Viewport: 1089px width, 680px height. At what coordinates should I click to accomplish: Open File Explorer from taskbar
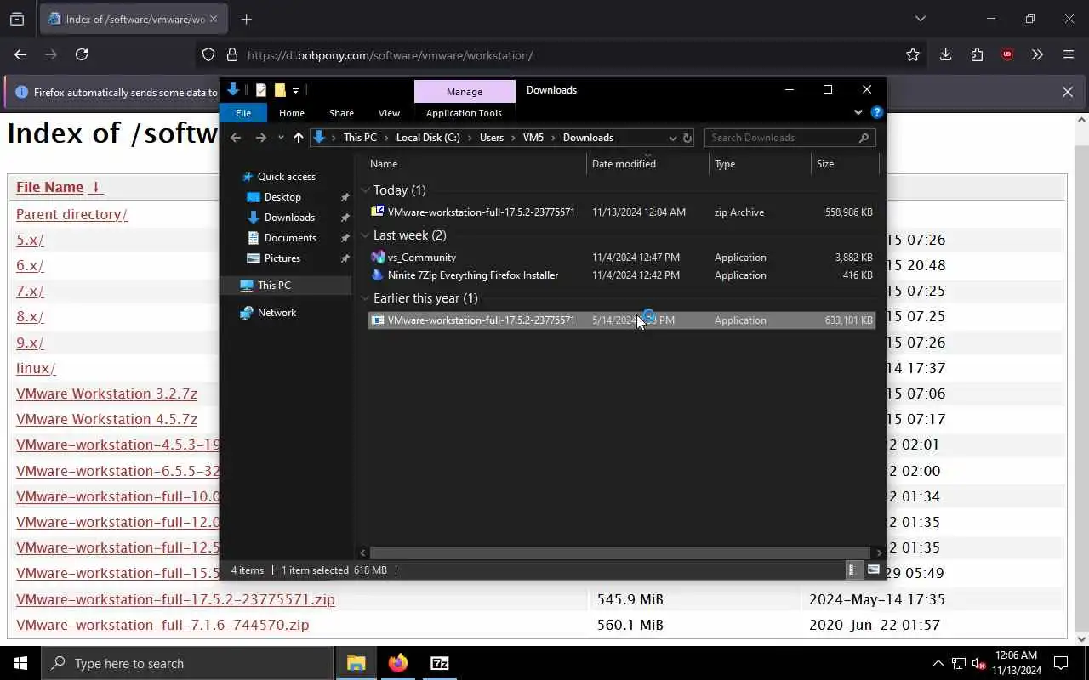tap(356, 663)
